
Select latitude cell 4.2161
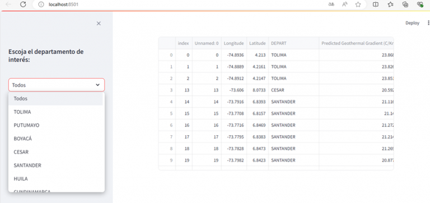click(x=258, y=67)
